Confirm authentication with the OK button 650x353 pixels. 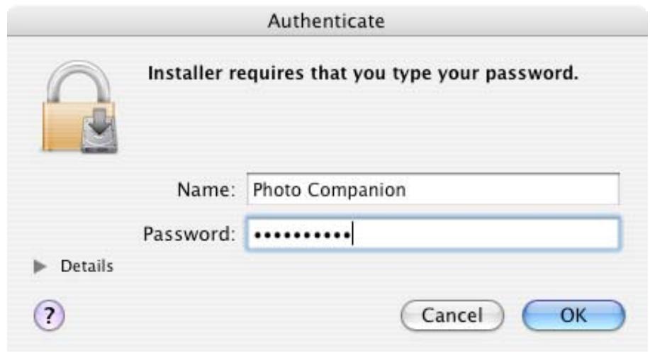(x=573, y=315)
